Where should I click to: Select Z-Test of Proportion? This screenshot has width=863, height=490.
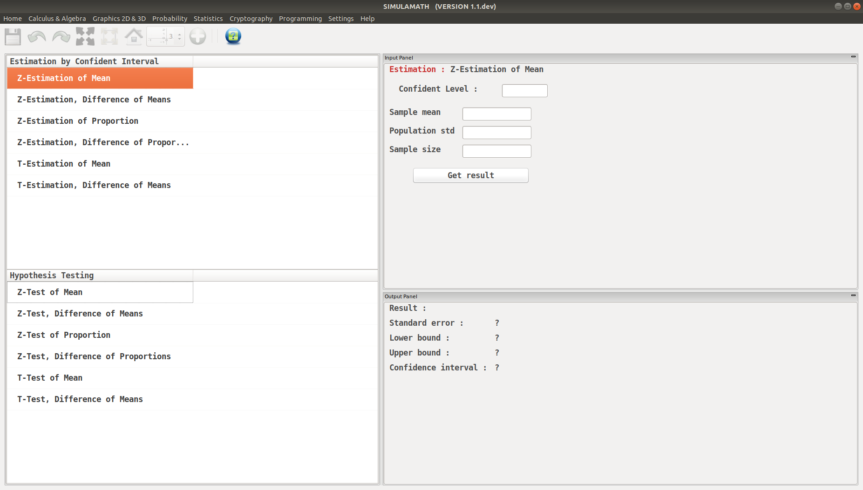tap(100, 335)
